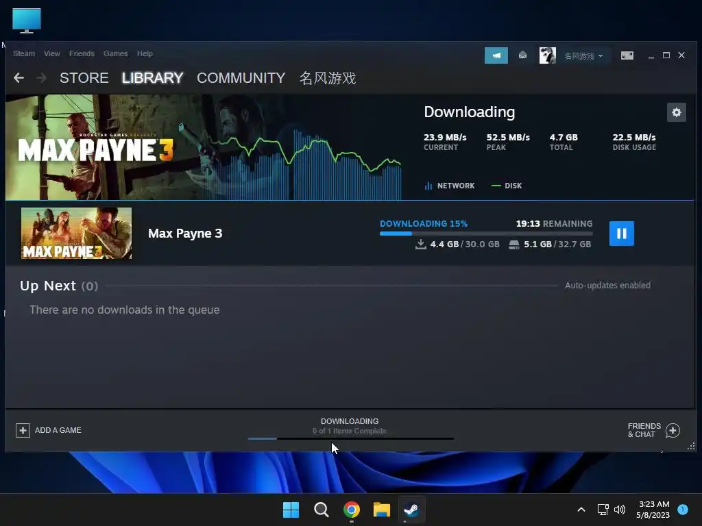
Task: Click the DOWNLOADING status at bottom
Action: pyautogui.click(x=350, y=421)
